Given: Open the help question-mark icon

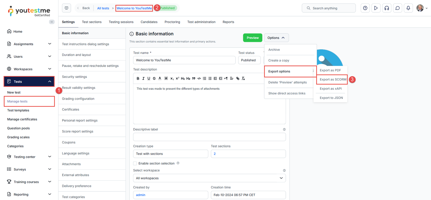Looking at the screenshot, I should click(x=365, y=8).
